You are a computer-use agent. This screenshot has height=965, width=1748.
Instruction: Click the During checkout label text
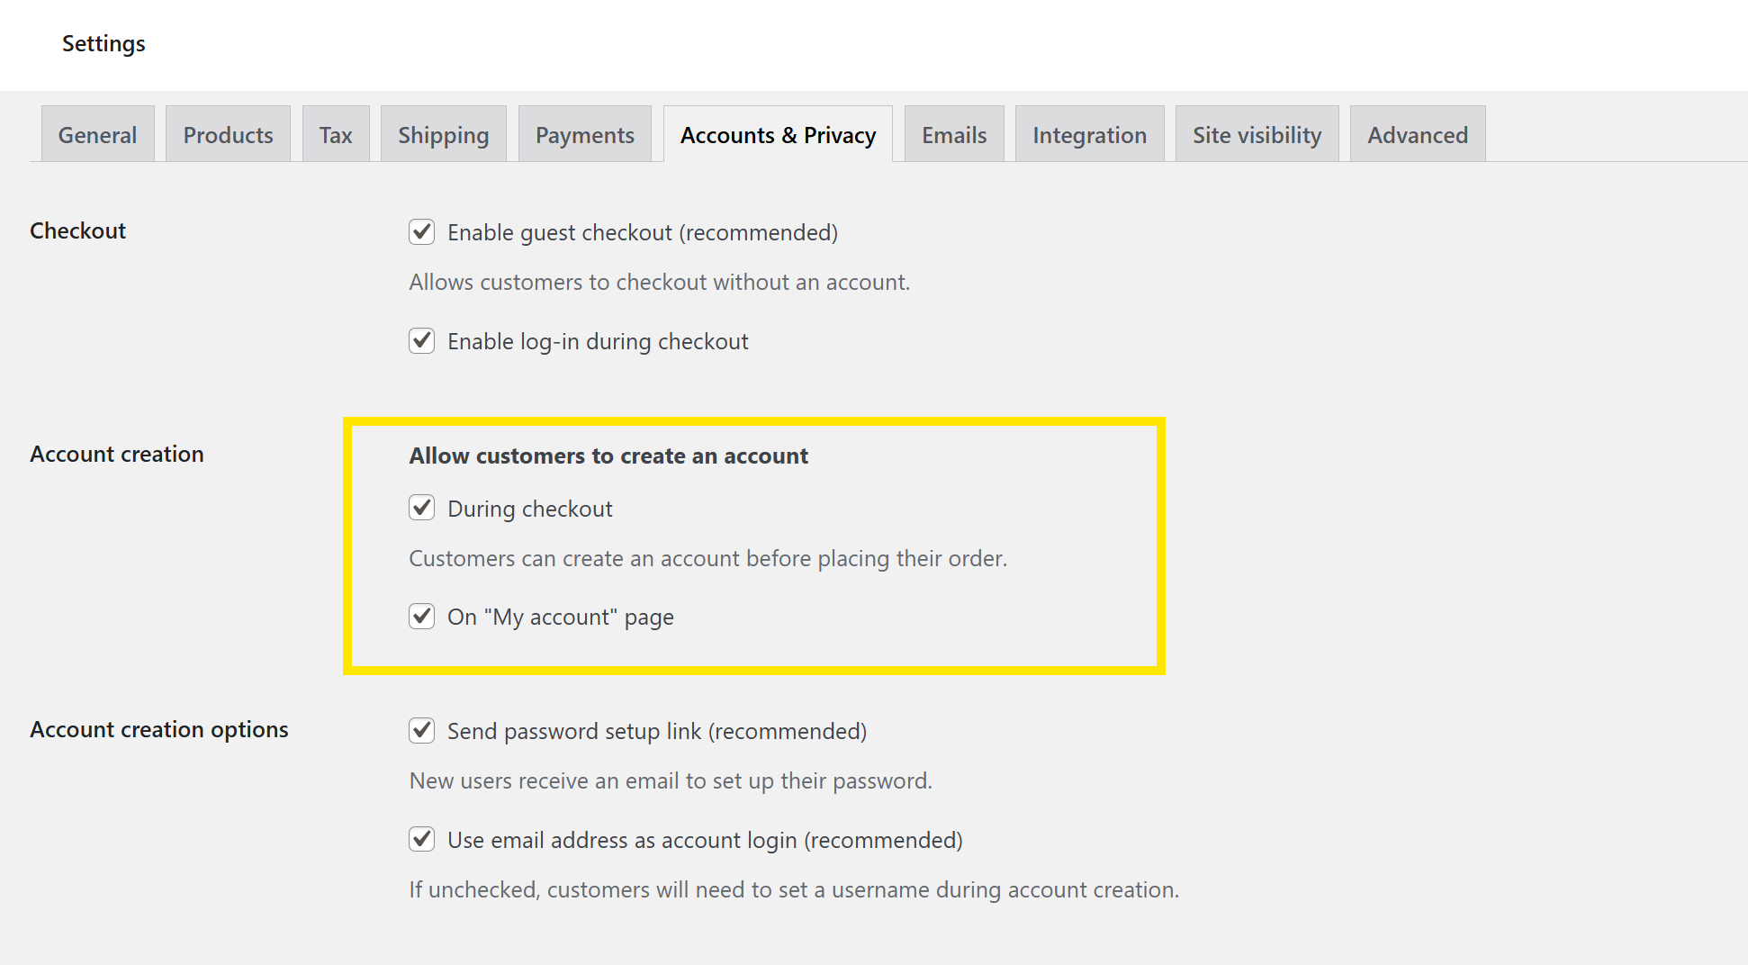(530, 509)
